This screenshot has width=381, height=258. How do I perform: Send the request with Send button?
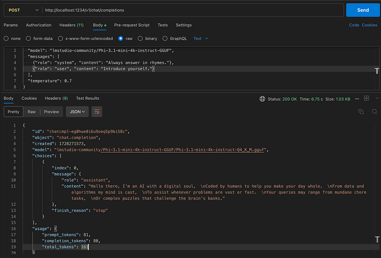[363, 10]
